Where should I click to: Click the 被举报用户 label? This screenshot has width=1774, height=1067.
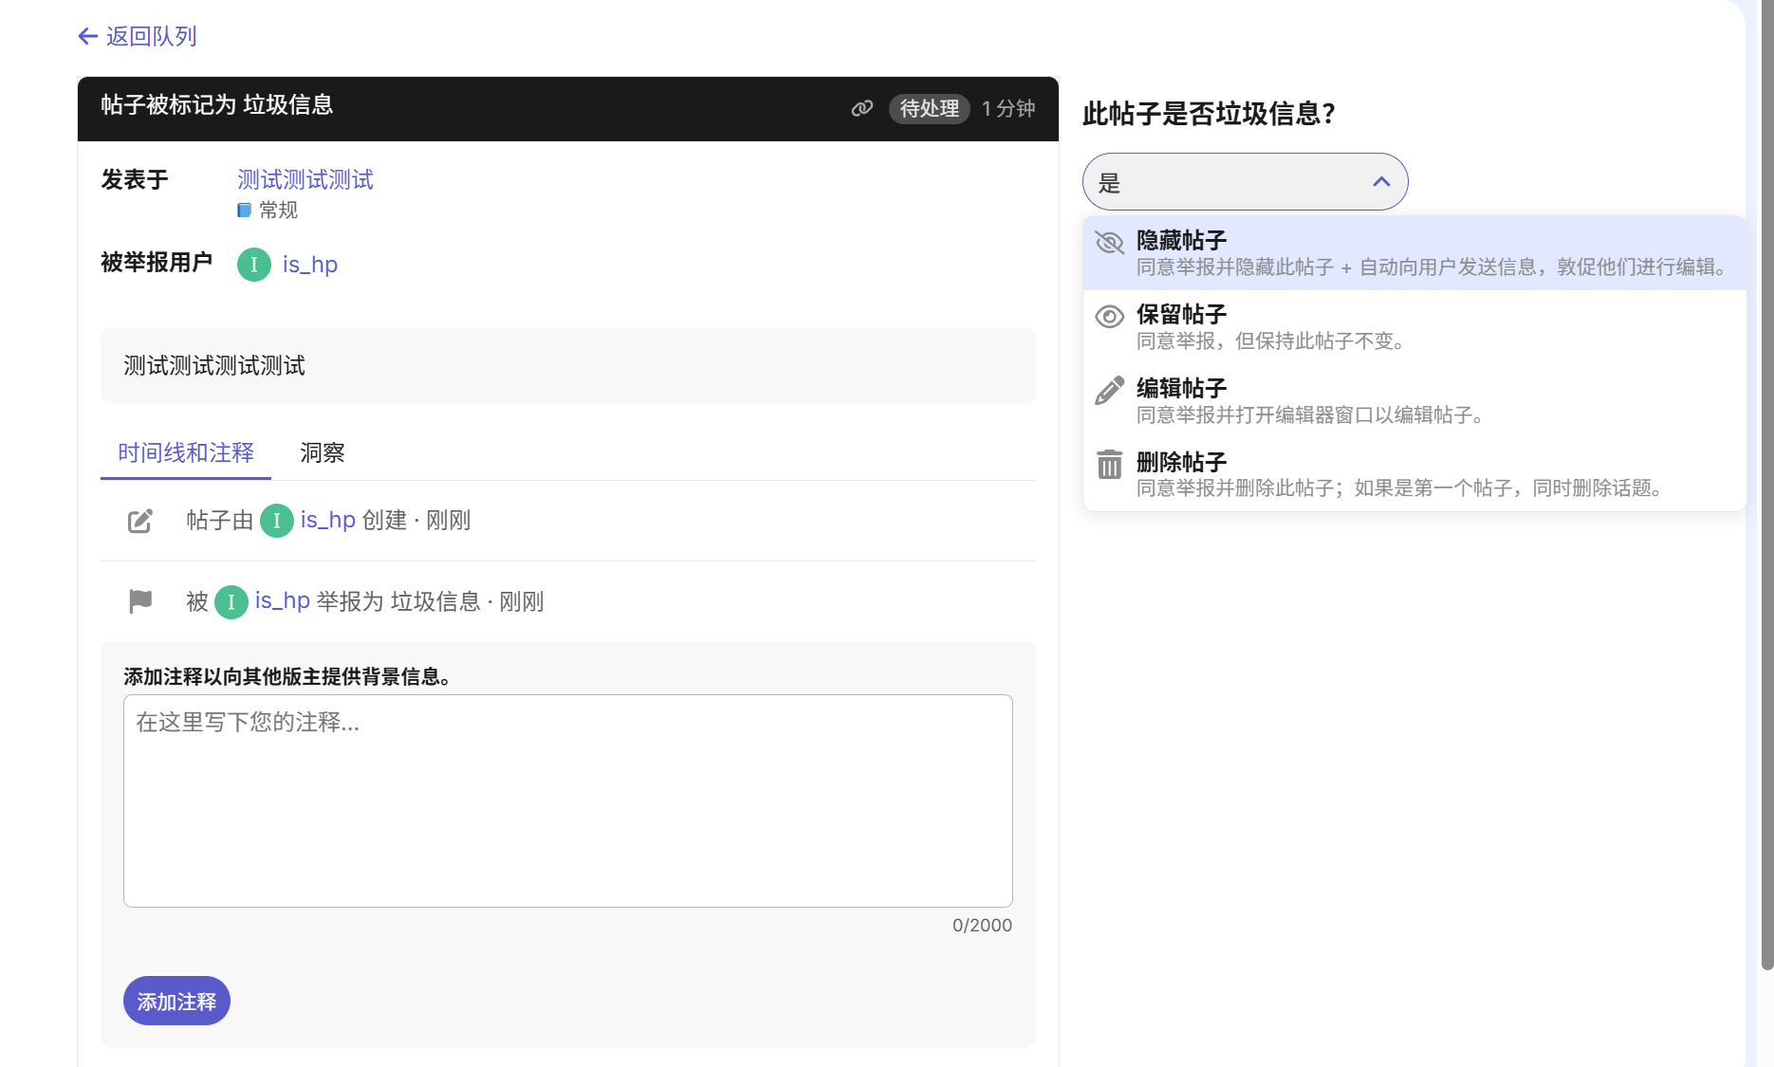click(x=157, y=263)
